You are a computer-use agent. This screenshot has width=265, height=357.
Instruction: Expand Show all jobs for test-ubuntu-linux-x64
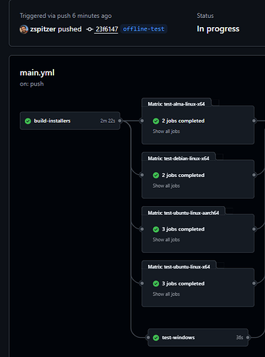click(x=166, y=294)
